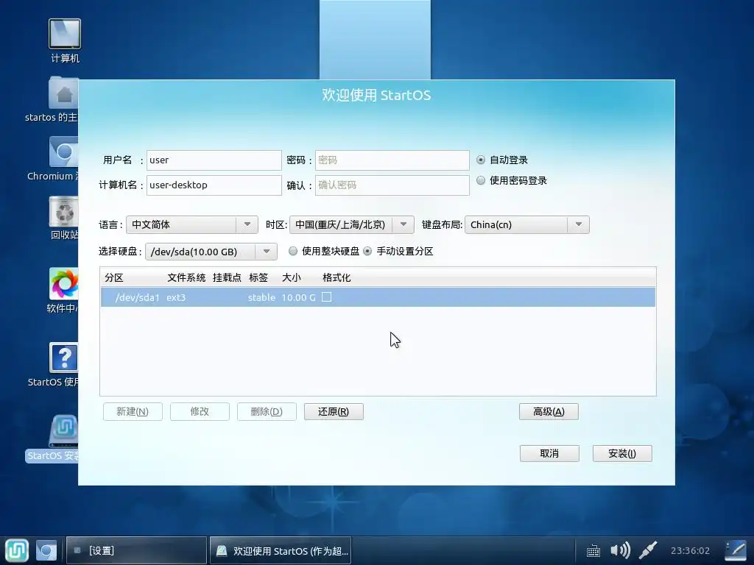Click the 文件系统 column header

pyautogui.click(x=186, y=277)
